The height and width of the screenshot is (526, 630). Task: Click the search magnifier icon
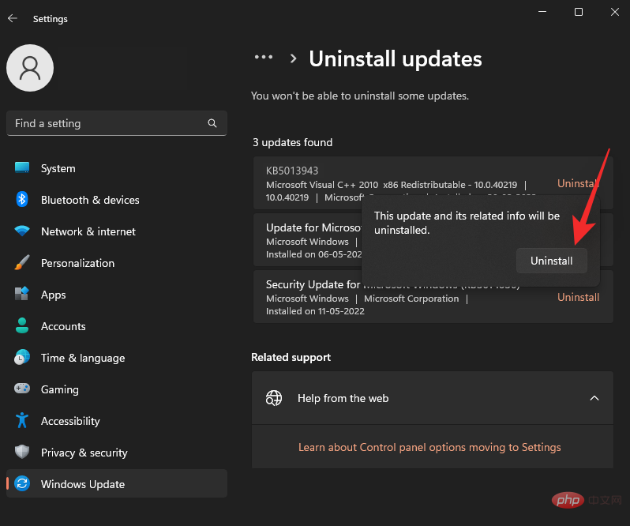coord(212,123)
